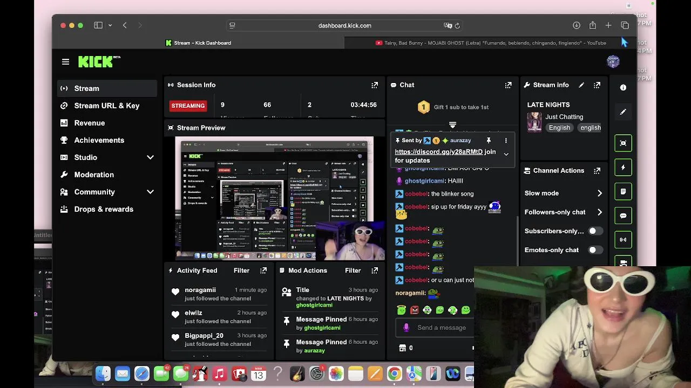Open Followers-only chat settings chevron

(599, 212)
